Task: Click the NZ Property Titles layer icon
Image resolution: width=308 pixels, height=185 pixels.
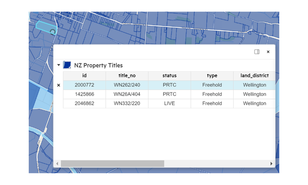Action: (x=67, y=65)
